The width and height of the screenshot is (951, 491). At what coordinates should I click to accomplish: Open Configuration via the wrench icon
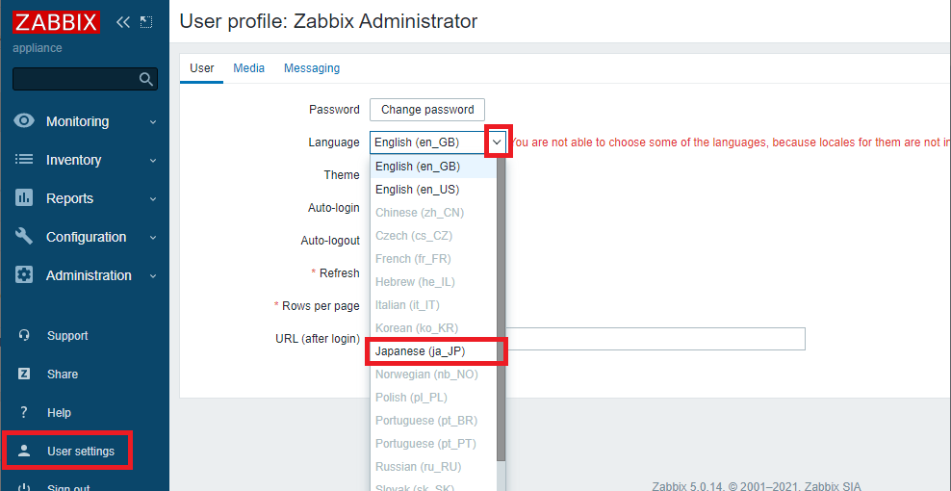pyautogui.click(x=24, y=237)
